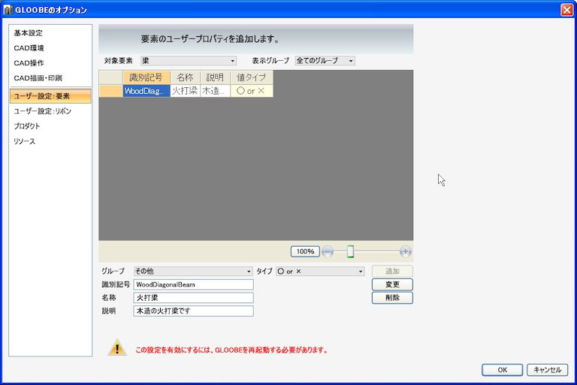Screen dimensions: 577x385
Task: Click the 説明 field with 木造の火打梁です
Action: (193, 311)
